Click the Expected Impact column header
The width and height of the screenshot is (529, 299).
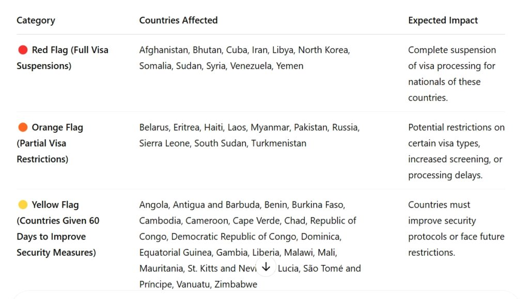click(443, 21)
